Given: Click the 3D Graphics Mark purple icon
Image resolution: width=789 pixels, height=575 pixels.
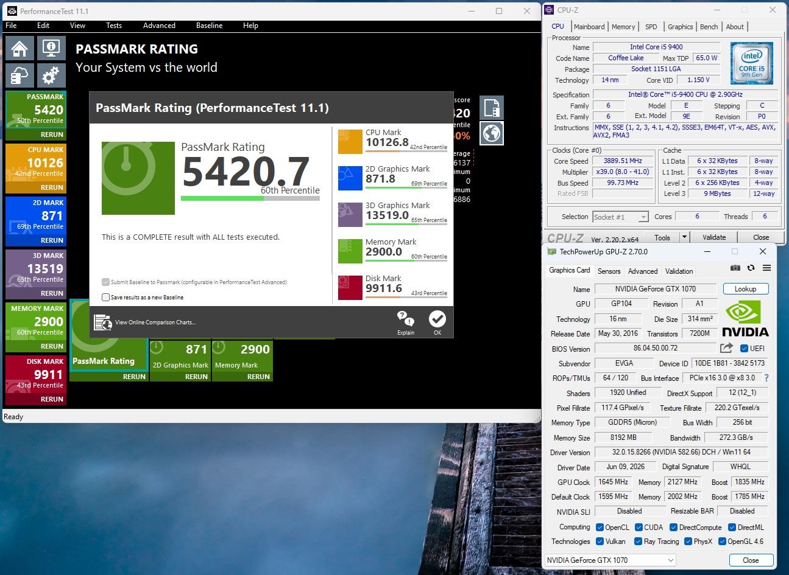Looking at the screenshot, I should (x=350, y=214).
